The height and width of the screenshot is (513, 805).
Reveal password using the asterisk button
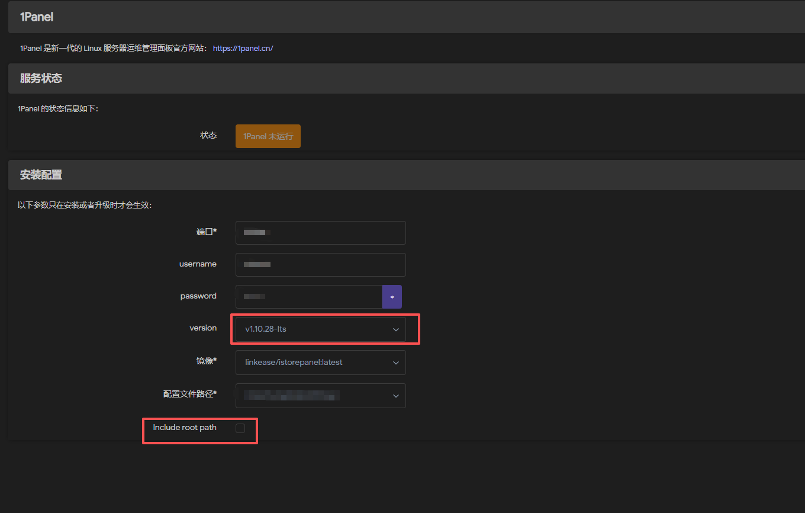click(x=392, y=297)
